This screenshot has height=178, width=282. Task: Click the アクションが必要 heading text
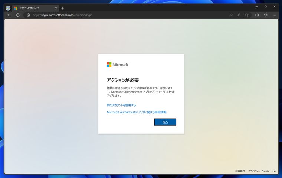click(x=123, y=80)
